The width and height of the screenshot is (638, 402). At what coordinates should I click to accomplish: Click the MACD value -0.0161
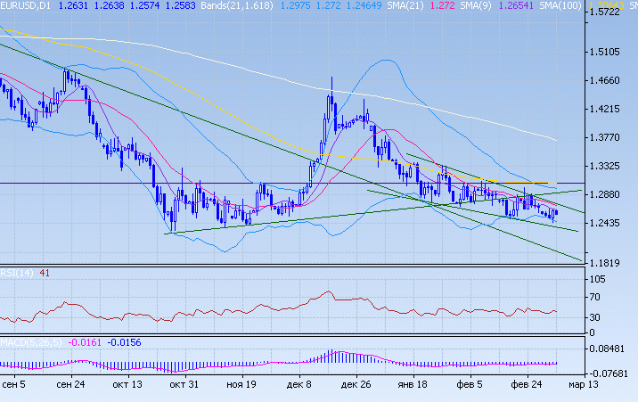86,342
